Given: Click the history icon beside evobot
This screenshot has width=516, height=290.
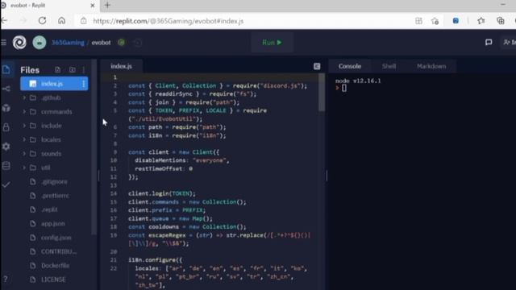Looking at the screenshot, I should 138,43.
